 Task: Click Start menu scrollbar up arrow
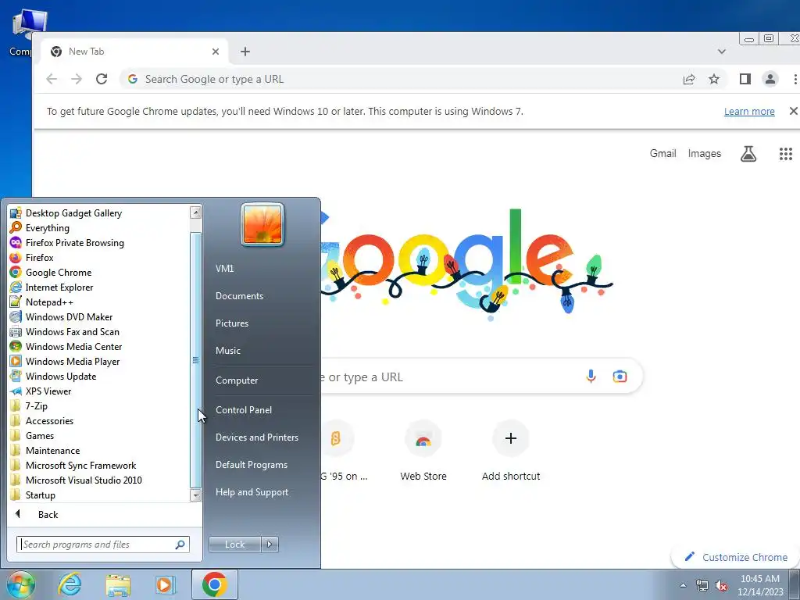[195, 212]
